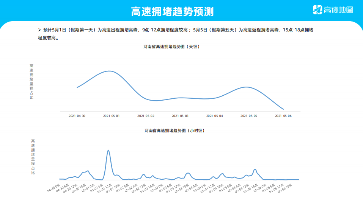The width and height of the screenshot is (363, 202).
Task: Click daily curve start point above 2021-04-30
Action: coord(77,87)
